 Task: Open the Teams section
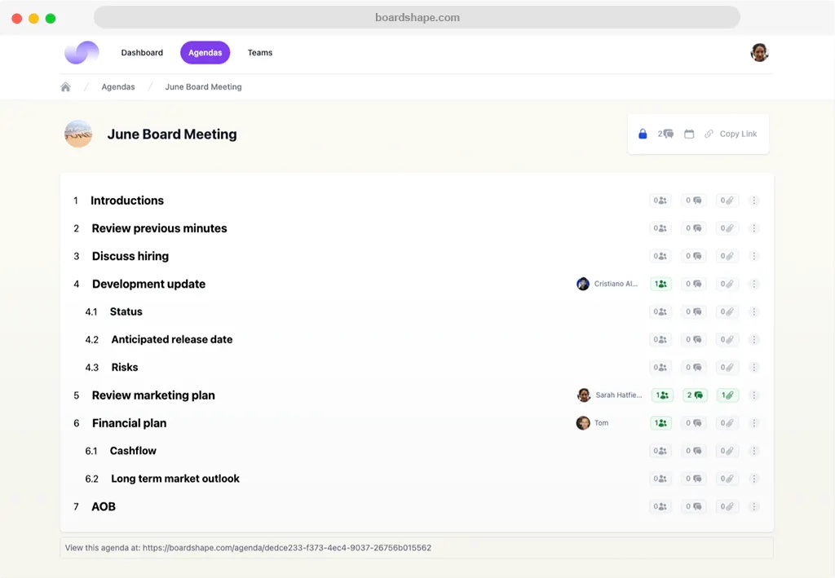[x=259, y=52]
